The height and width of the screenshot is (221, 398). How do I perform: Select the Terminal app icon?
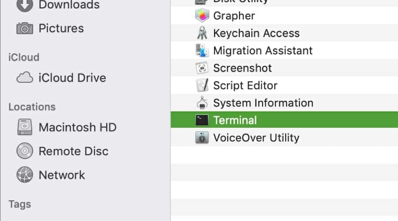click(x=202, y=120)
